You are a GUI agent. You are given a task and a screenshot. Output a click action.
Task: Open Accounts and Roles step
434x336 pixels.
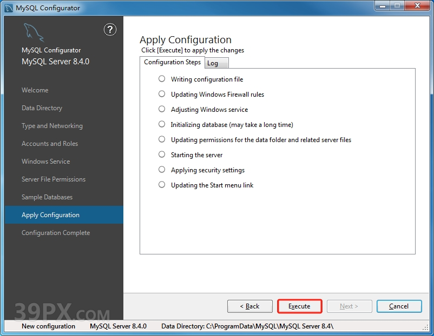(x=50, y=144)
